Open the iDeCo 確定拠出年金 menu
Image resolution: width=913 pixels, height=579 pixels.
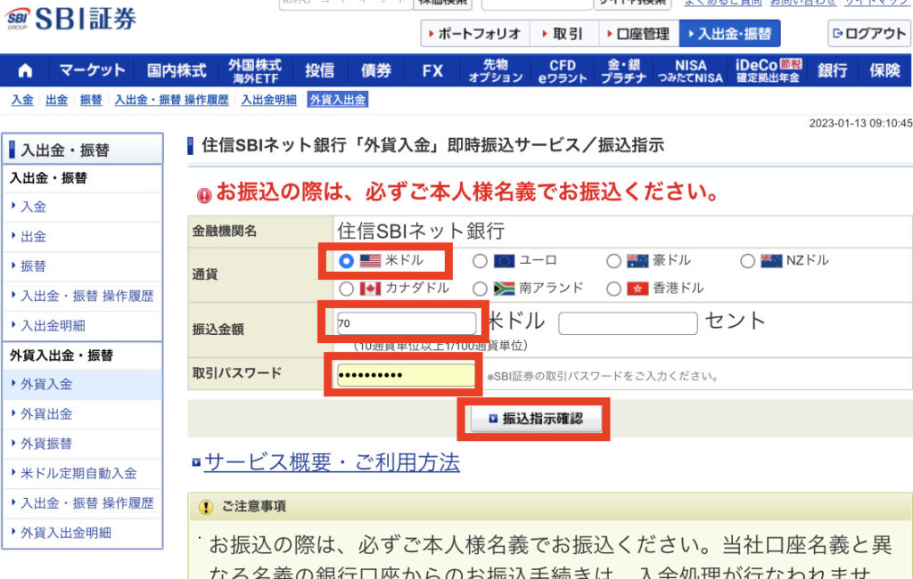point(768,71)
